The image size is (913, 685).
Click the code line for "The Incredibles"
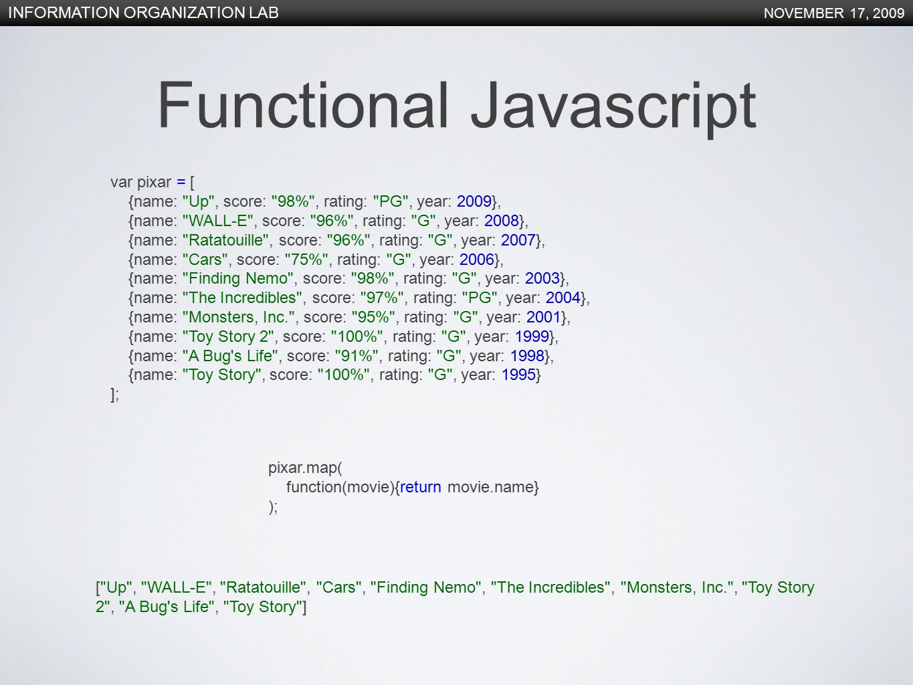[x=359, y=298]
